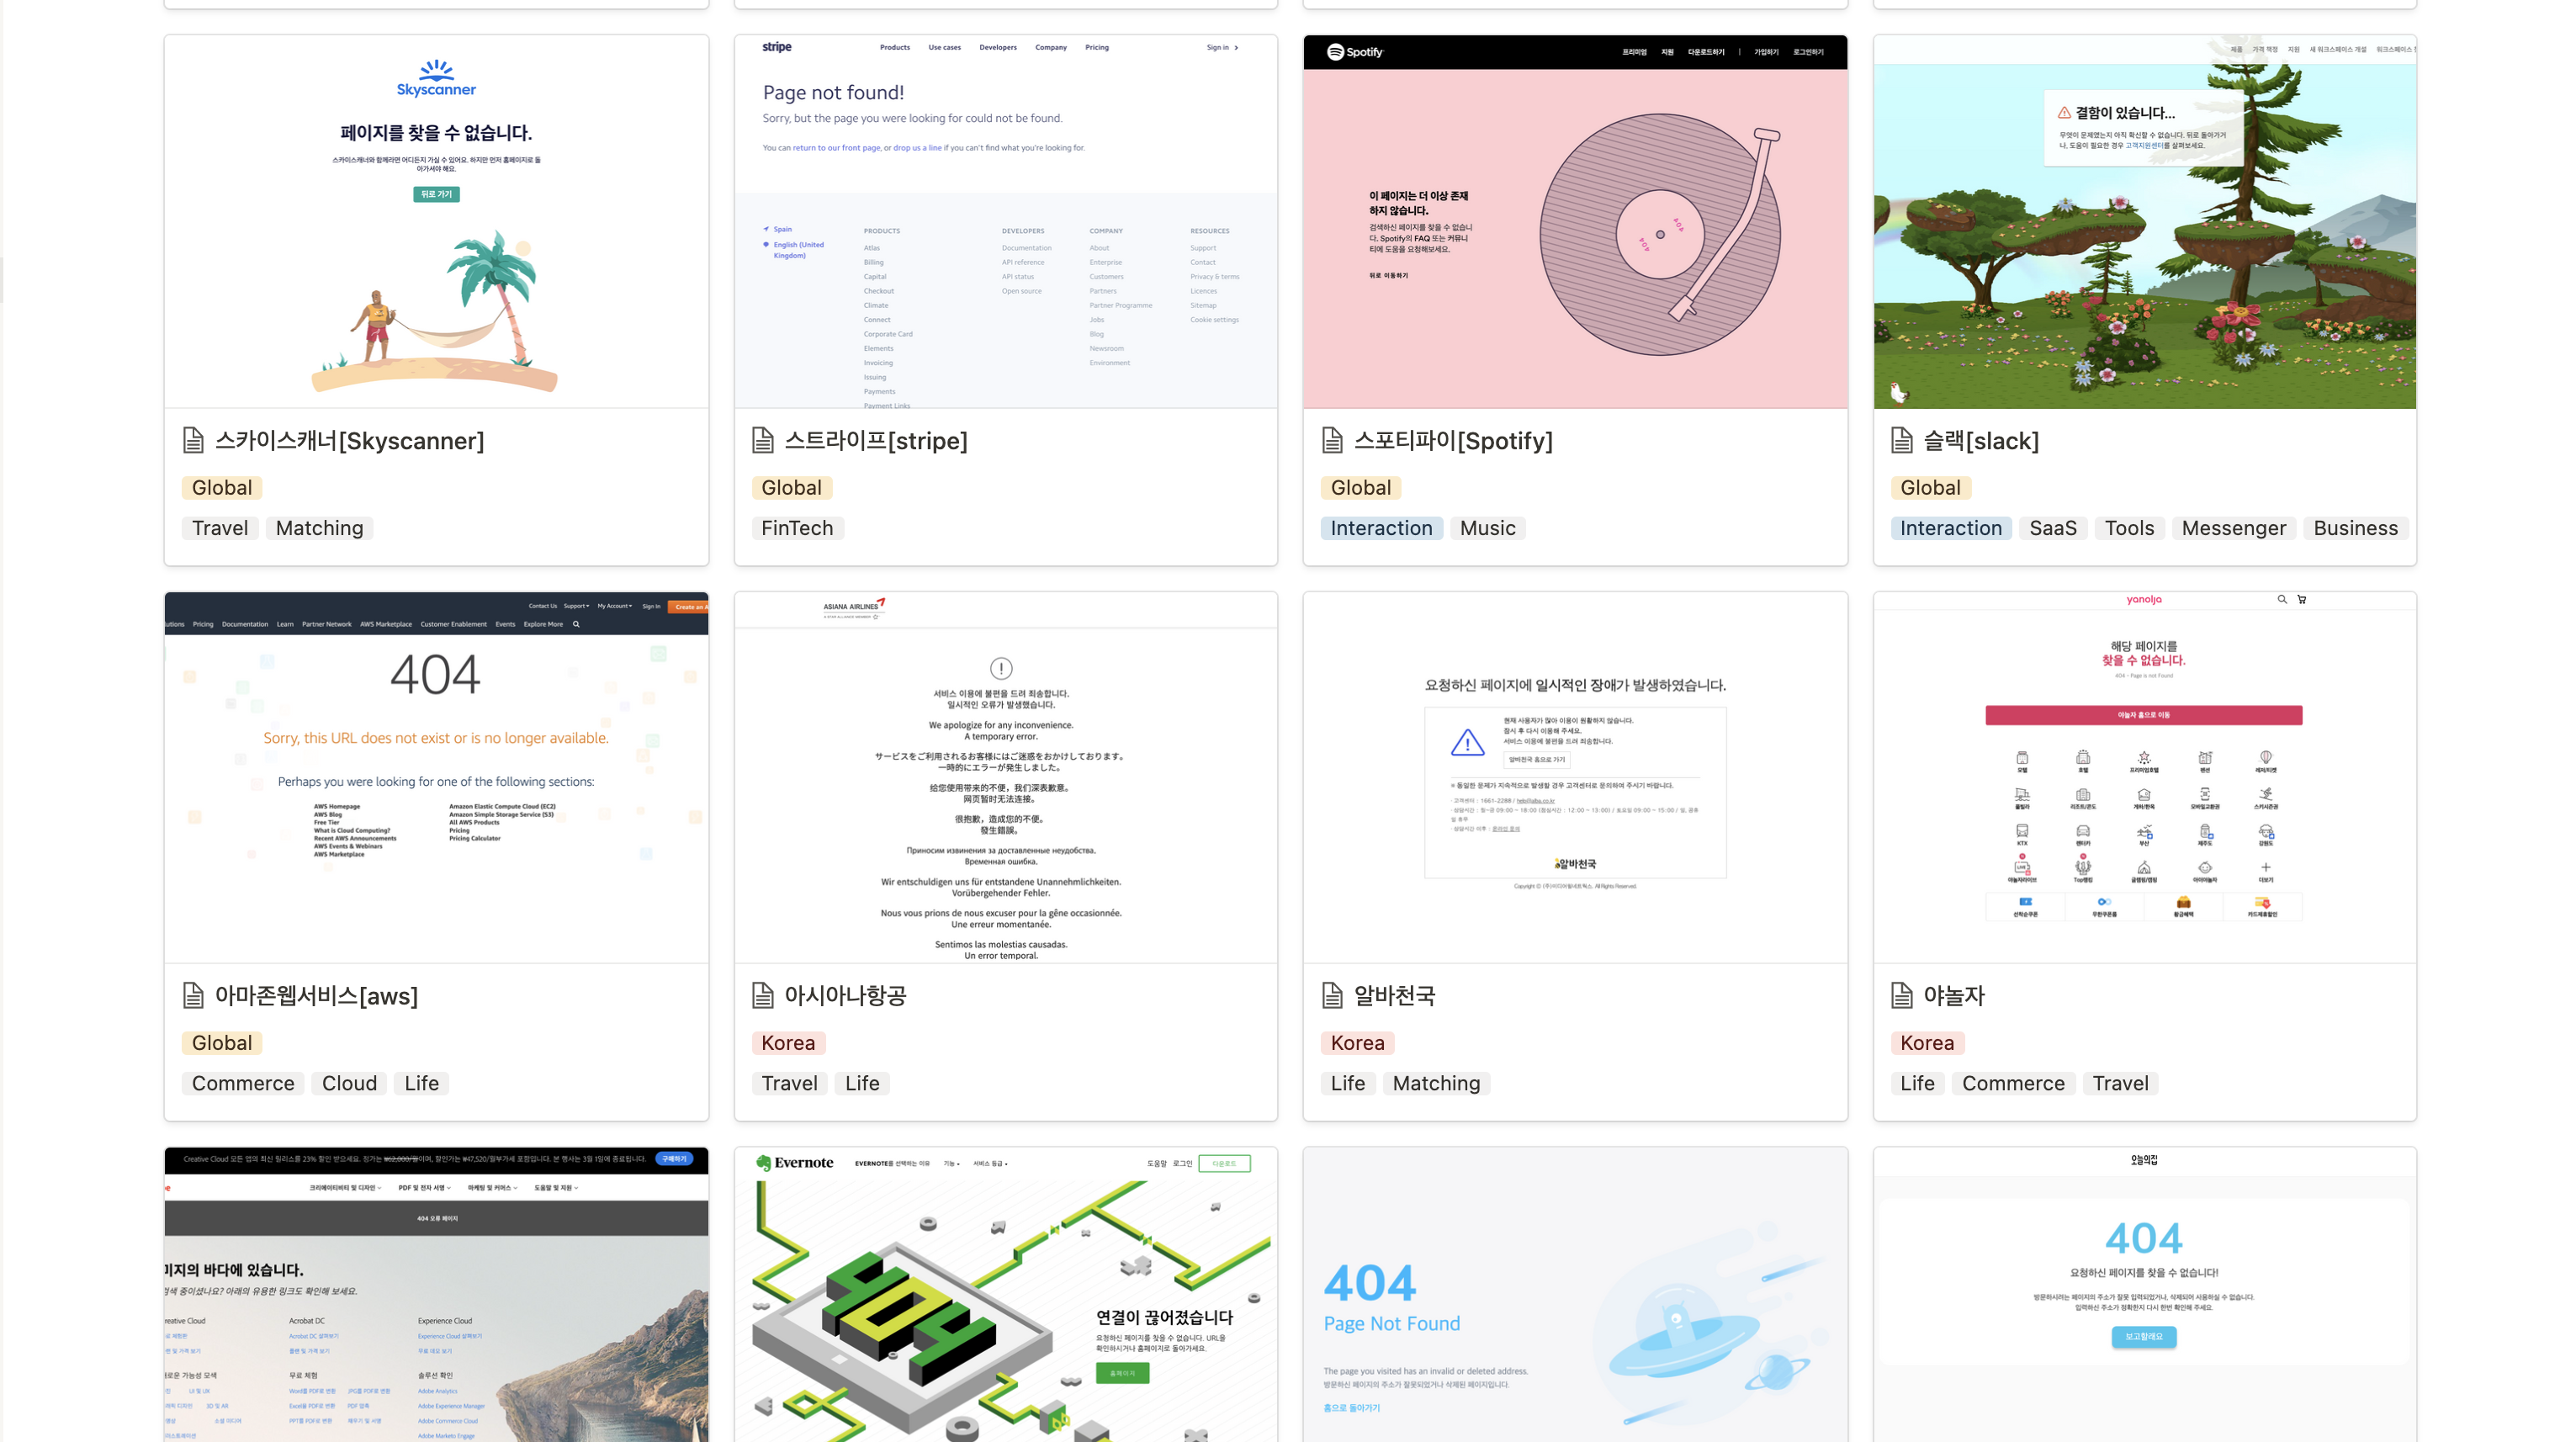The width and height of the screenshot is (2576, 1442).
Task: Click the Korea tag under 아시아나항공
Action: tap(788, 1043)
